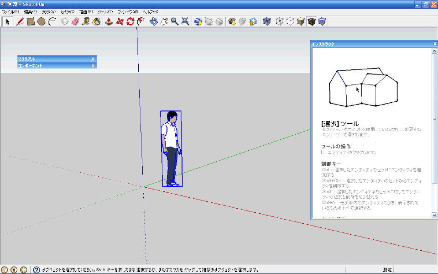This screenshot has width=438, height=274.
Task: Select the Tape Measure tool
Action: [x=86, y=21]
